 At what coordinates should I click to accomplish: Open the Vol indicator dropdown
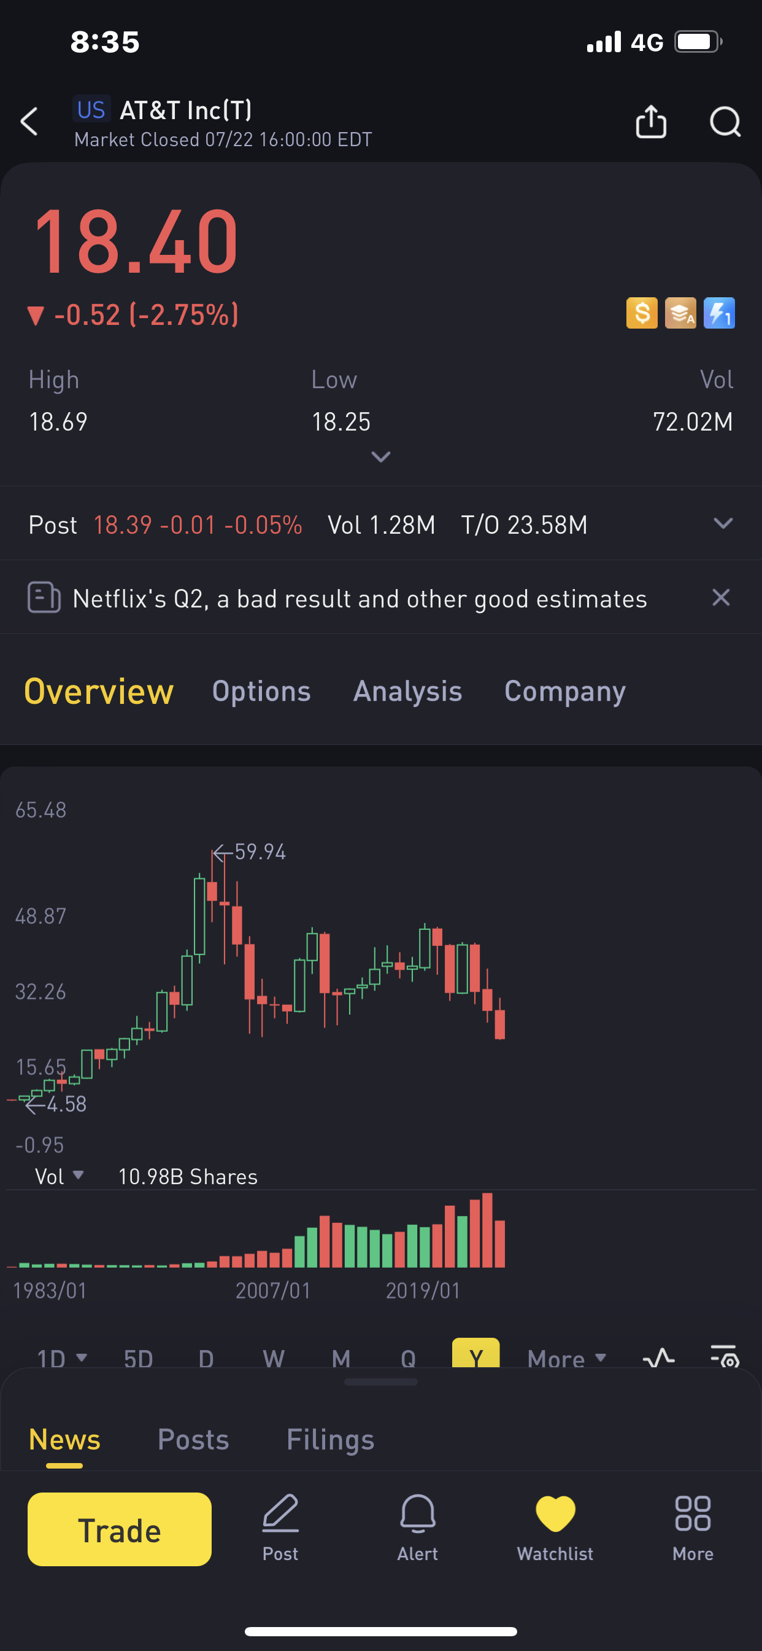point(59,1177)
